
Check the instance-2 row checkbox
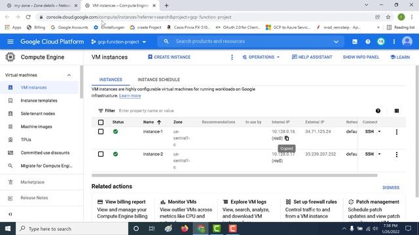tap(101, 154)
